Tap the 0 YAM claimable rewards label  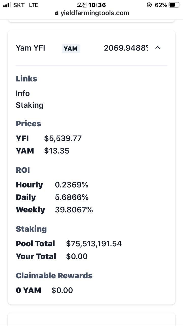point(28,290)
